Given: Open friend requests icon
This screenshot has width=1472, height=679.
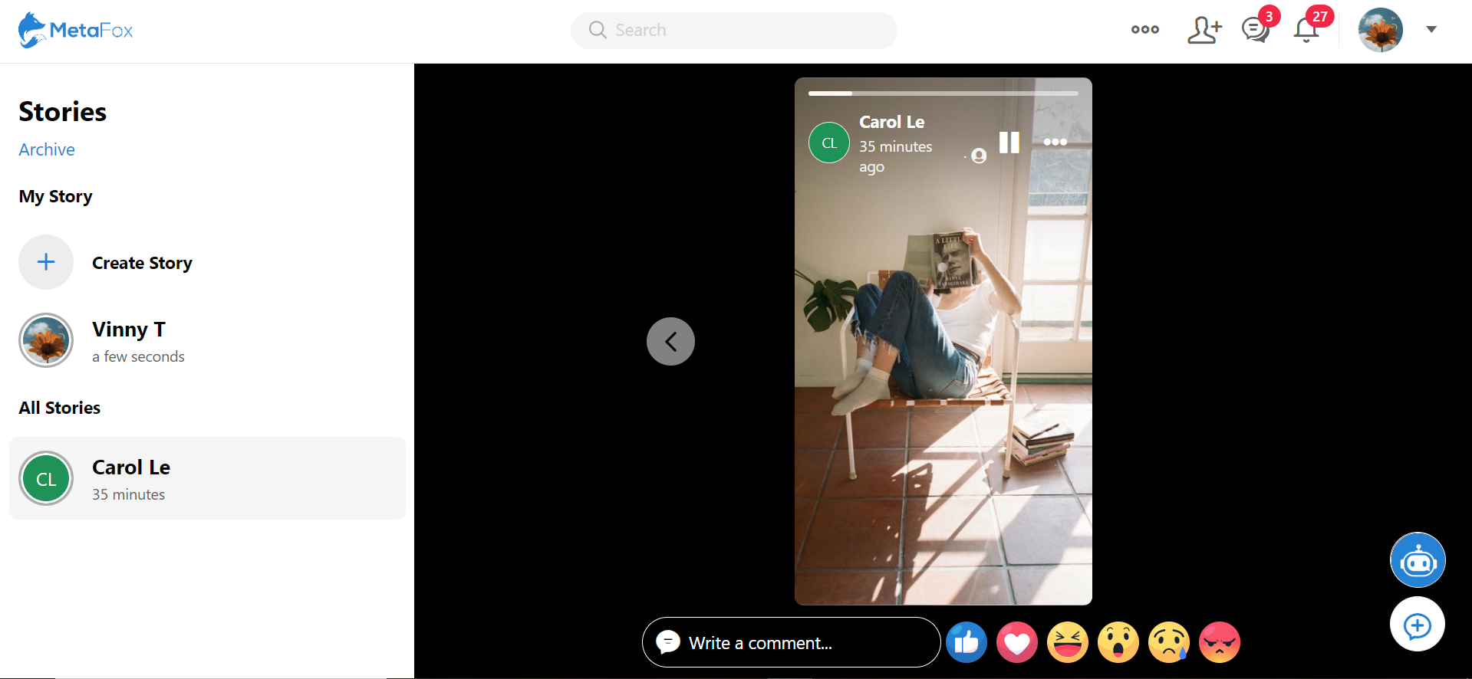Looking at the screenshot, I should [1204, 30].
